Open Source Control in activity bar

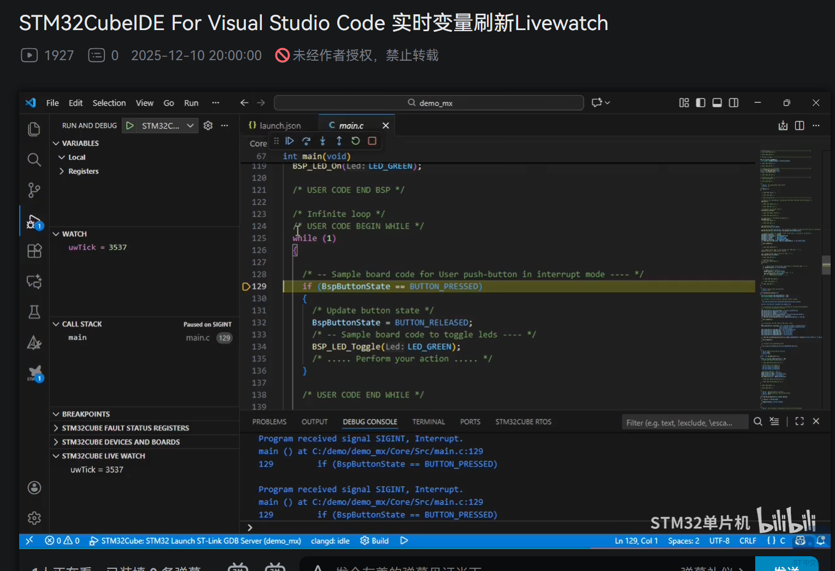[x=34, y=190]
